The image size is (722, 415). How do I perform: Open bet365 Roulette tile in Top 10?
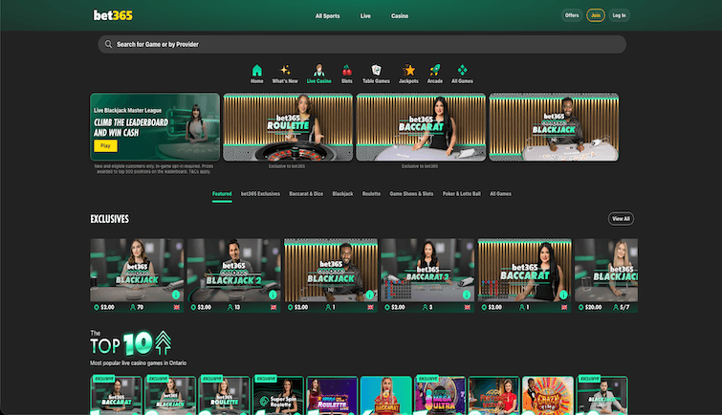(224, 395)
